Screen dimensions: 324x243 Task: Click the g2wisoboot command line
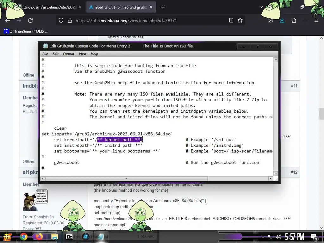click(x=67, y=162)
